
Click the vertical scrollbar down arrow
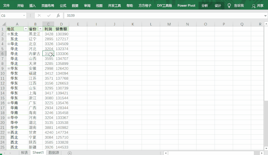click(x=266, y=148)
